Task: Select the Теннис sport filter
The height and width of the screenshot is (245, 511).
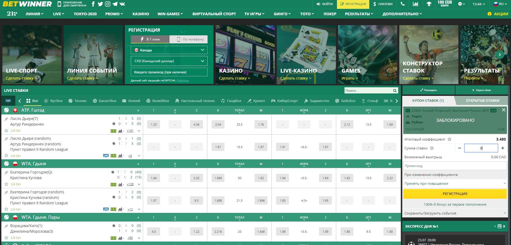Action: [78, 101]
